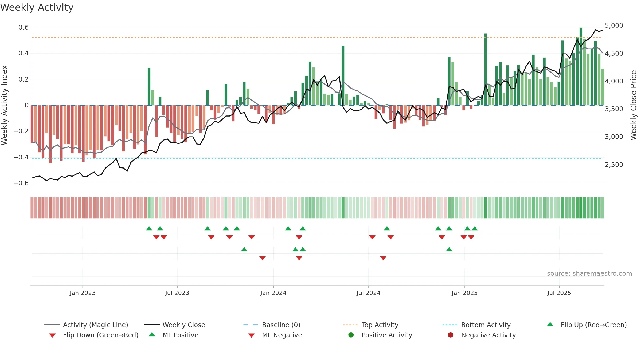Toggle the ML Positive legend entry
641x360 pixels.
173,335
